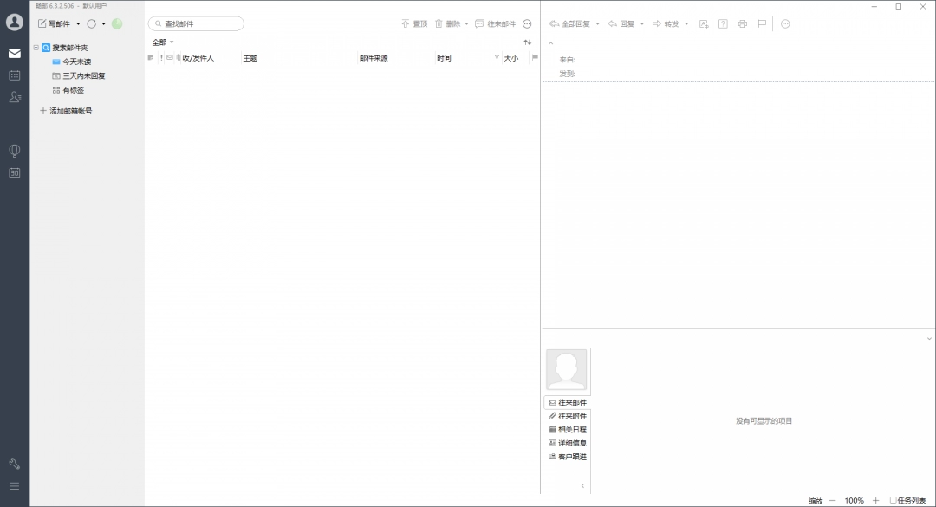Click the font encoding icon in reading toolbar

point(704,24)
